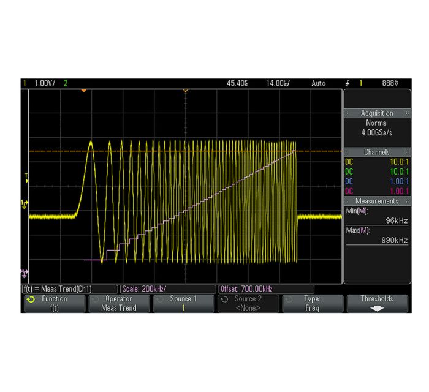429x392 pixels.
Task: Click the math function ground marker
Action: [25, 273]
